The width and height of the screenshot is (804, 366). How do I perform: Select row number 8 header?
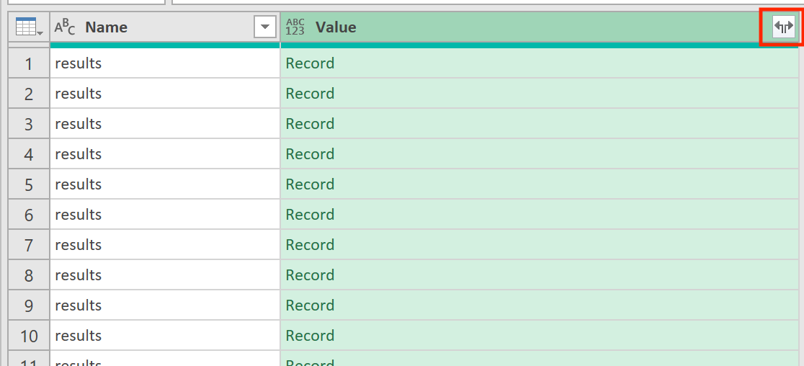click(x=29, y=275)
